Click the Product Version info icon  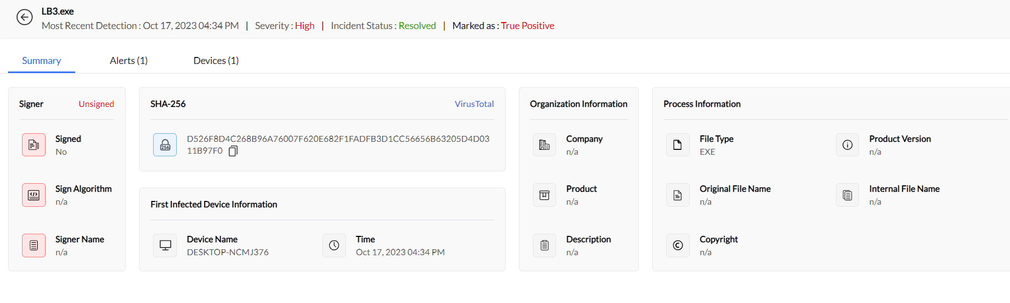coord(847,145)
